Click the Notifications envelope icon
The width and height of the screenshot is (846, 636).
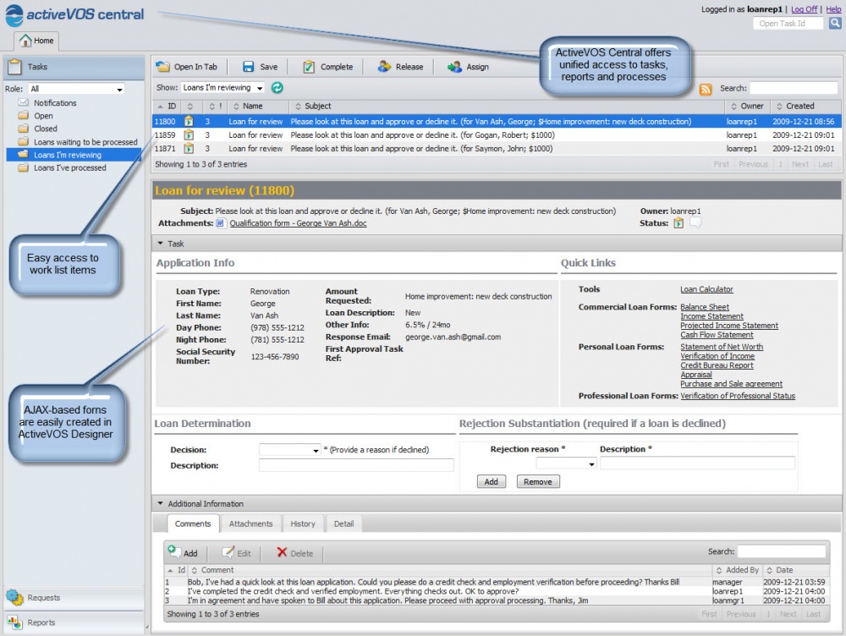coord(23,102)
